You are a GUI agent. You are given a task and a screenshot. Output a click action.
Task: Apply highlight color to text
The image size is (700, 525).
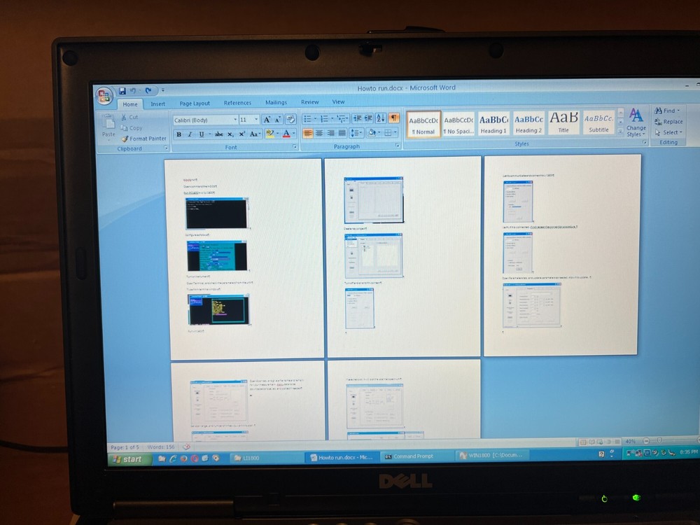click(270, 132)
